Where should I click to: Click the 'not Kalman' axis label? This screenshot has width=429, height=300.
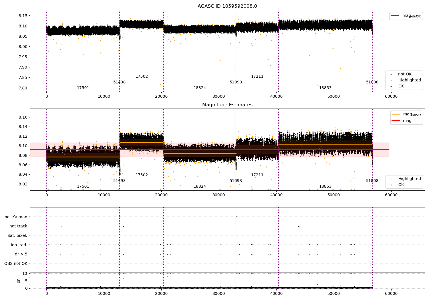coord(16,217)
